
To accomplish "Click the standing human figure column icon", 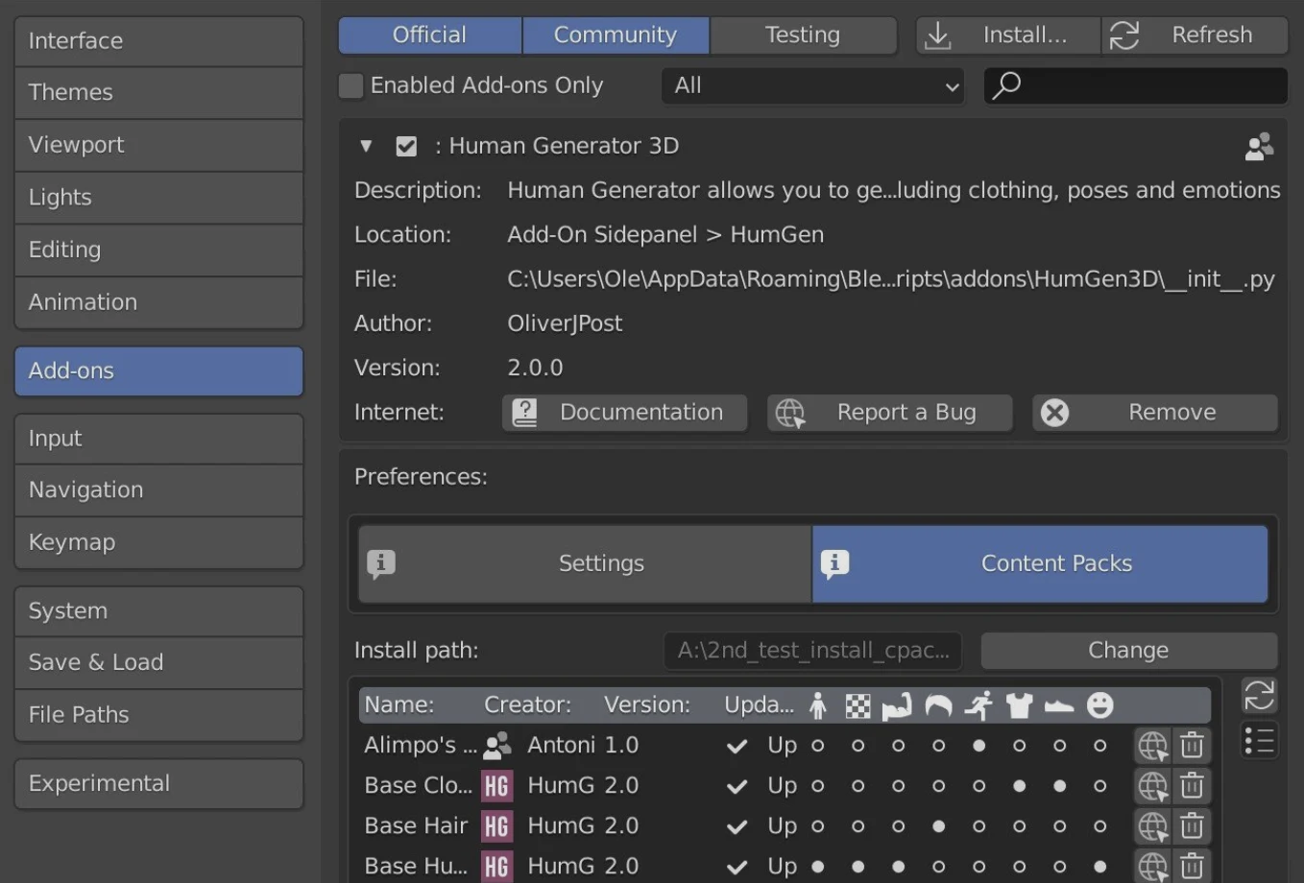I will point(818,706).
